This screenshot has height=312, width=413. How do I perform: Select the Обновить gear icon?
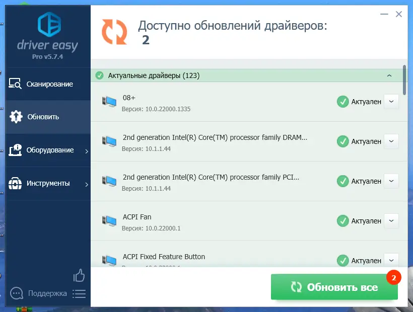pos(16,117)
